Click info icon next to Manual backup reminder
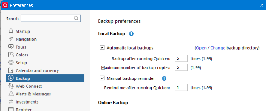 tap(164, 78)
